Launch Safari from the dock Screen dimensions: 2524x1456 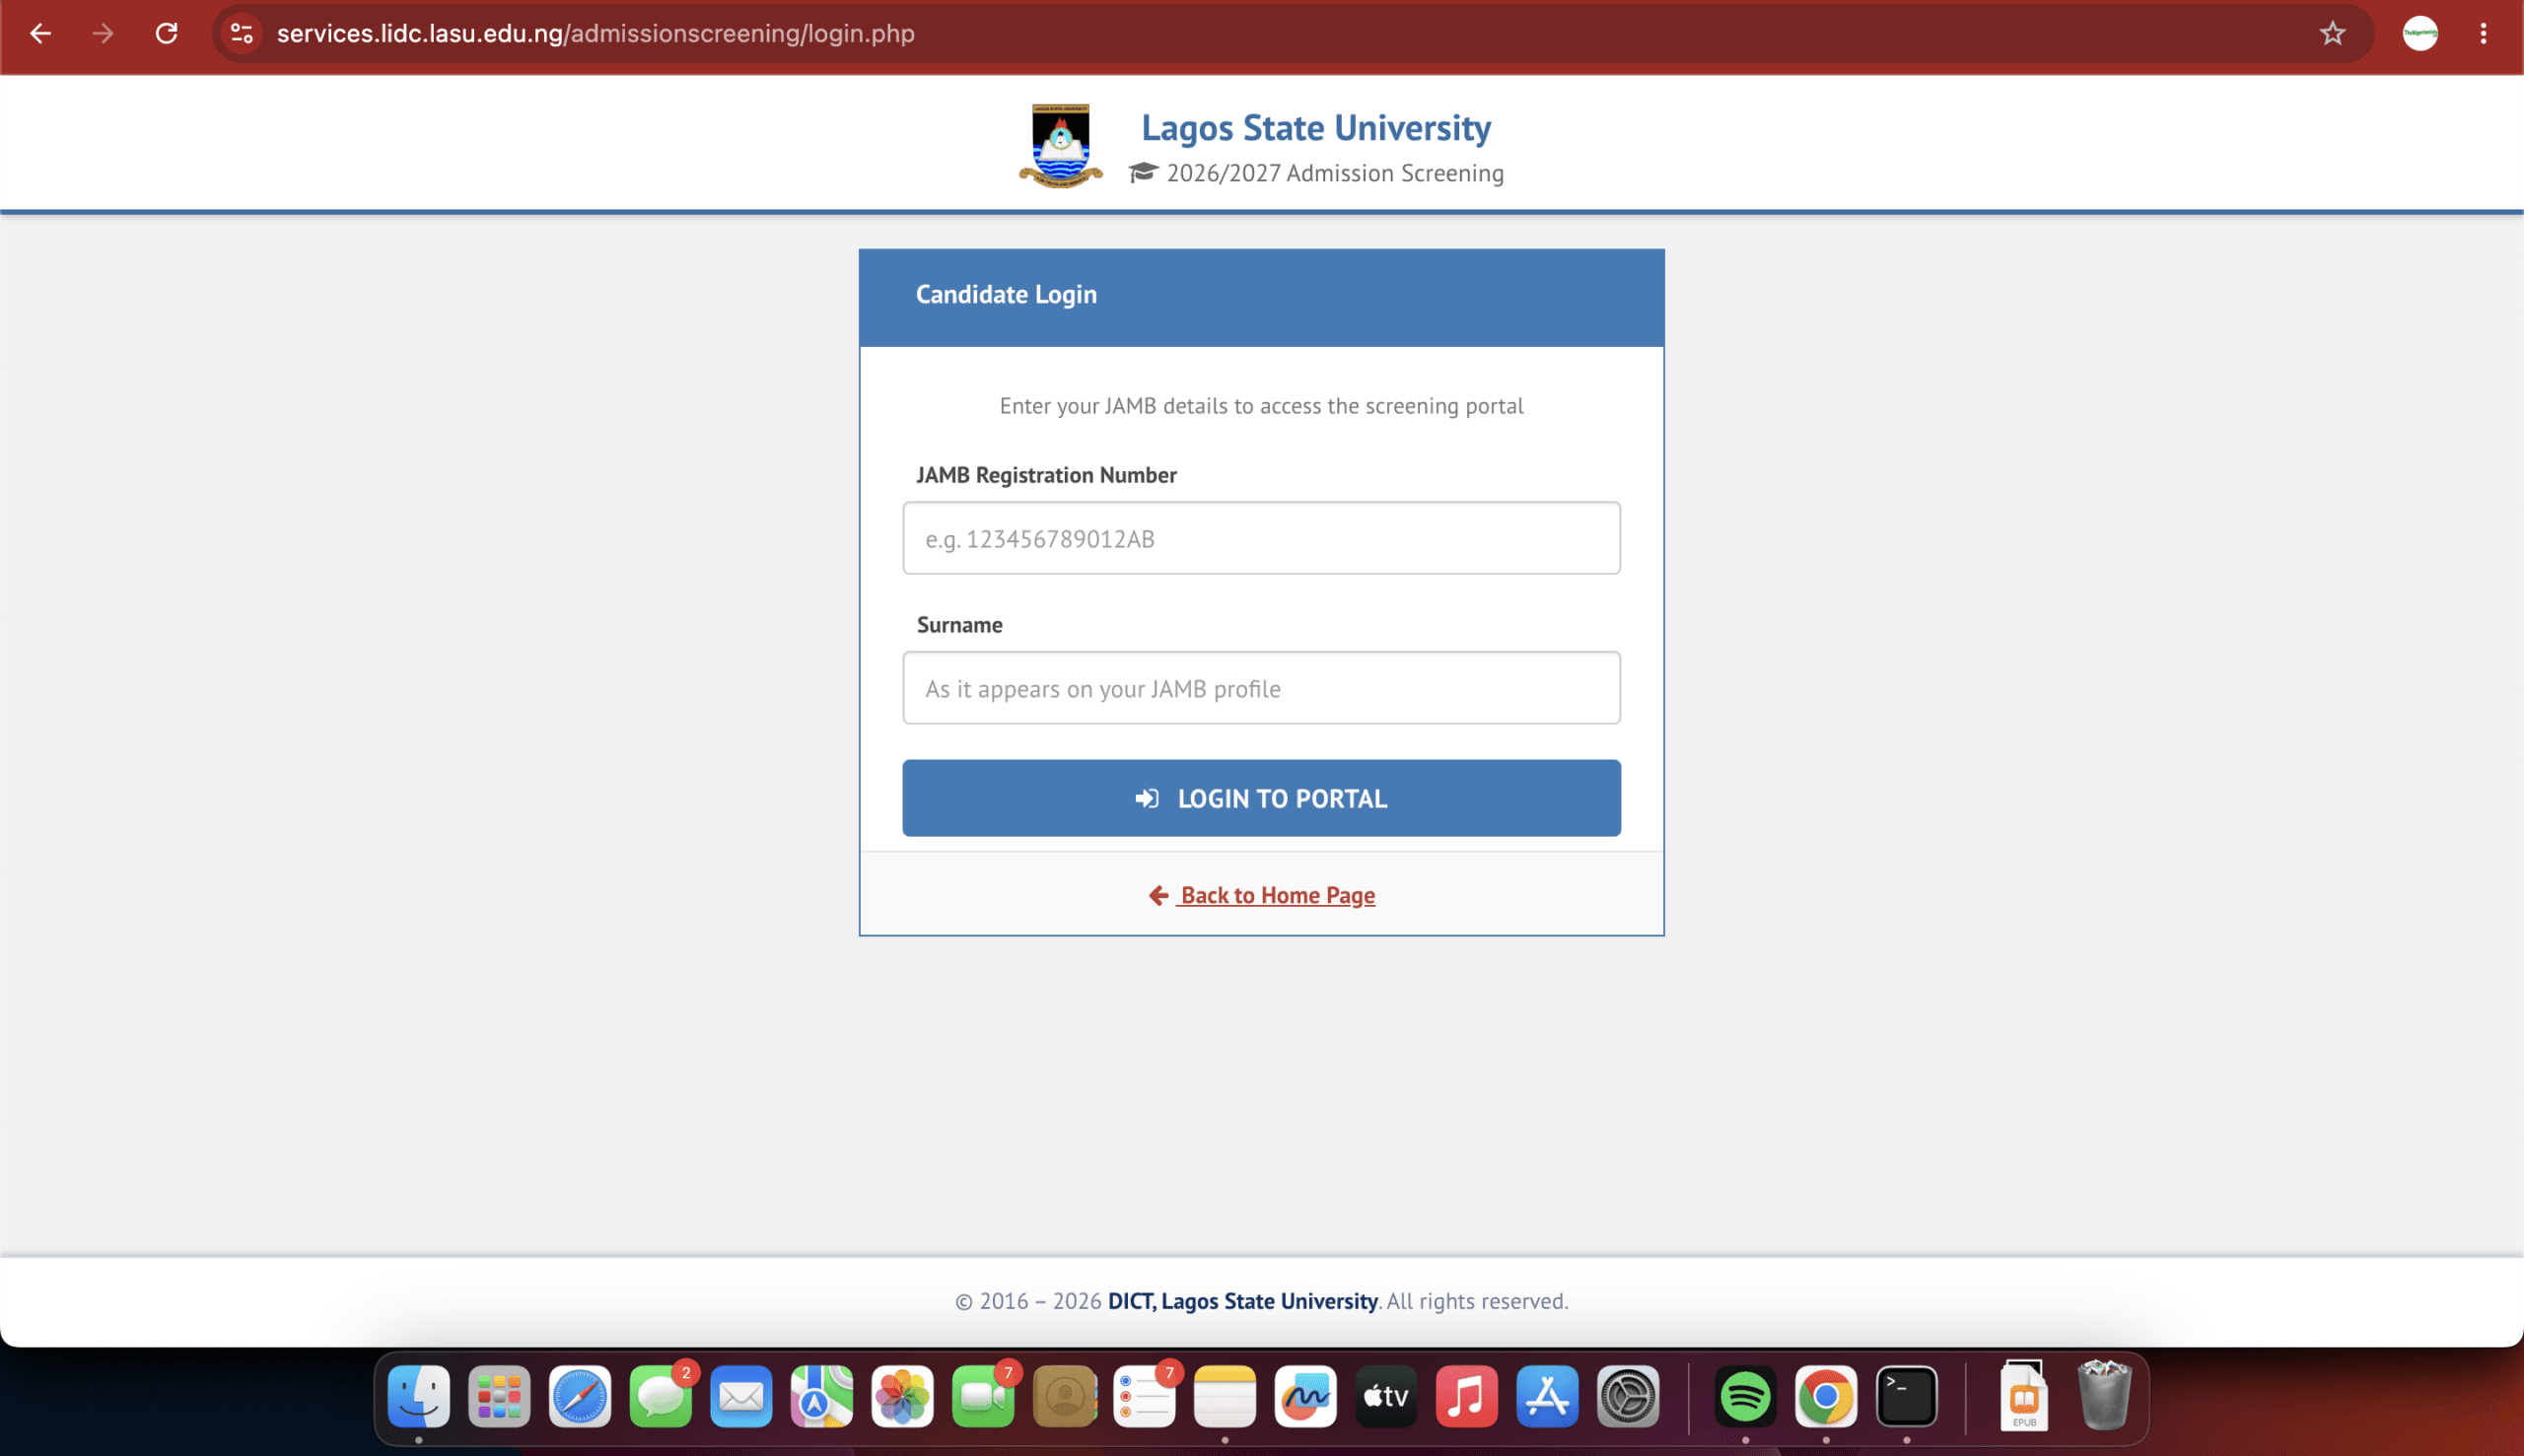pyautogui.click(x=580, y=1396)
